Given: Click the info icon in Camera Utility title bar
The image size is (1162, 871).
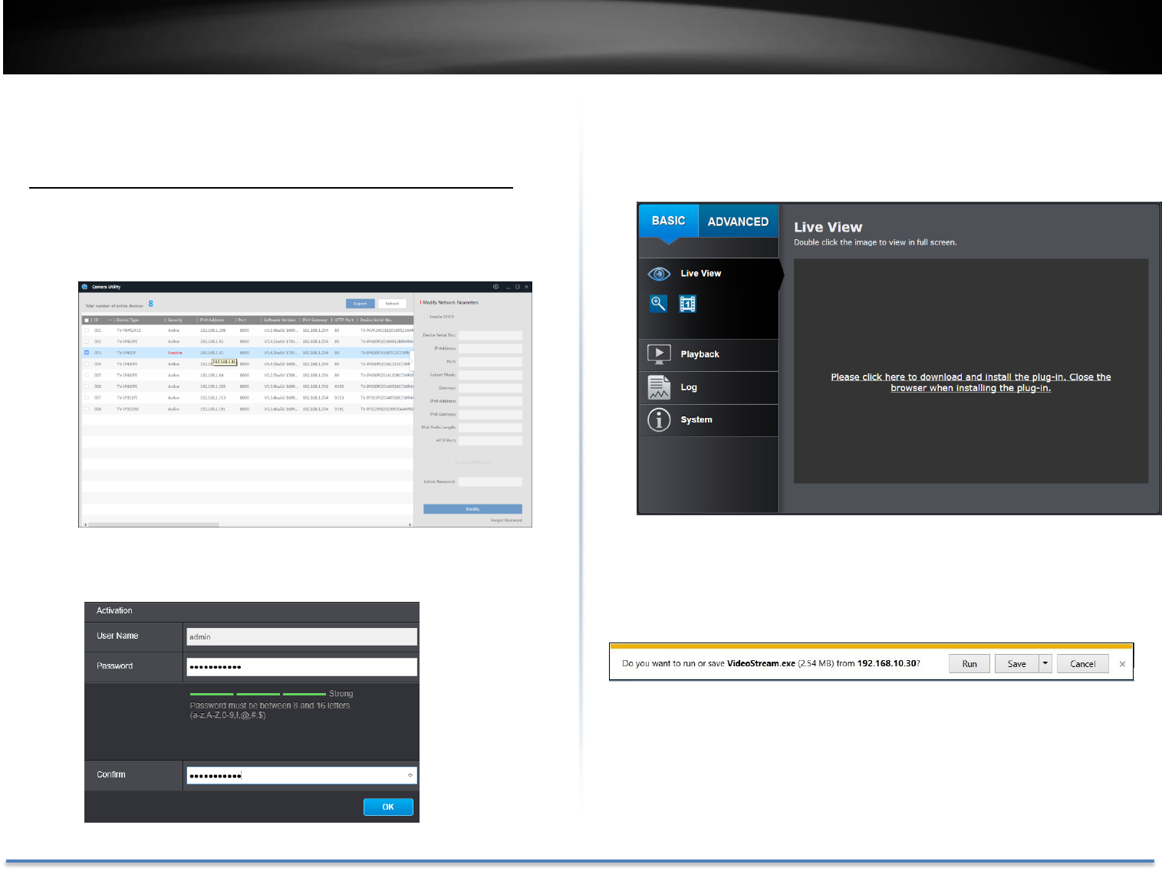Looking at the screenshot, I should click(x=495, y=287).
